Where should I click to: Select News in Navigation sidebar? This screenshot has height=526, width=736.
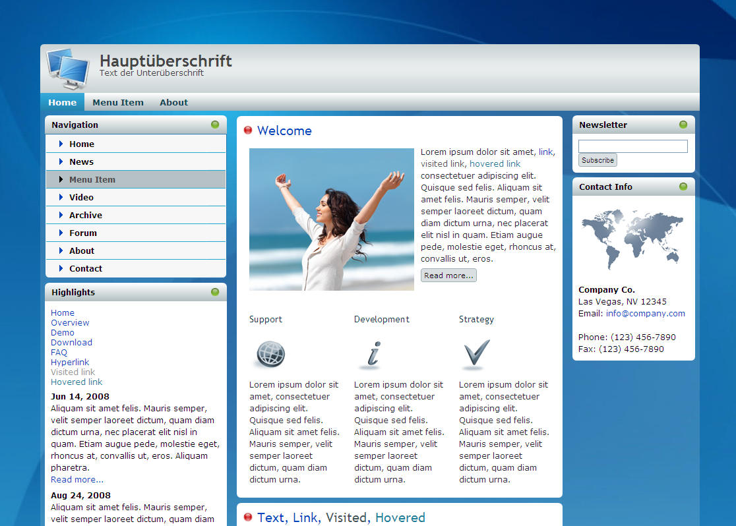[x=136, y=162]
